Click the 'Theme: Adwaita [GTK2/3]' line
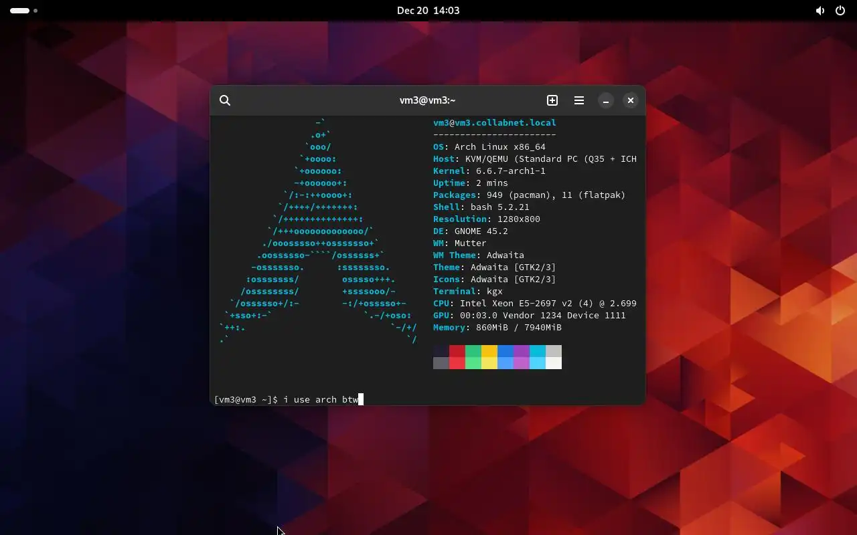This screenshot has height=535, width=857. tap(495, 267)
